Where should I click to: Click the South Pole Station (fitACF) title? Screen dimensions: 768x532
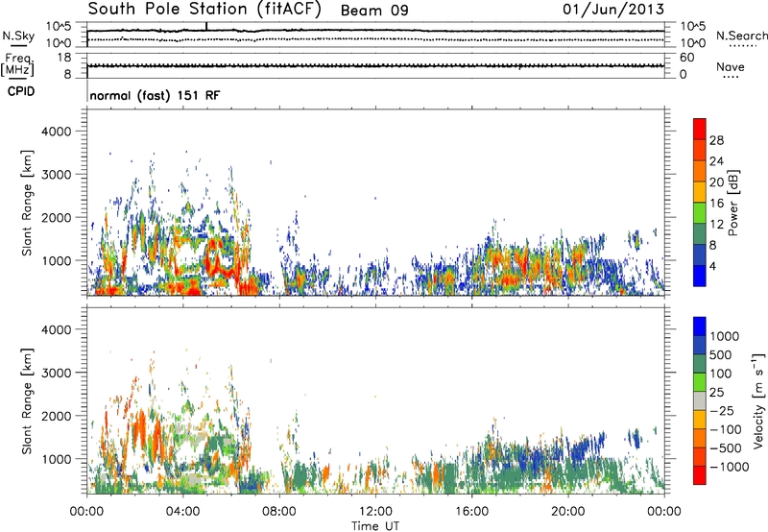204,10
